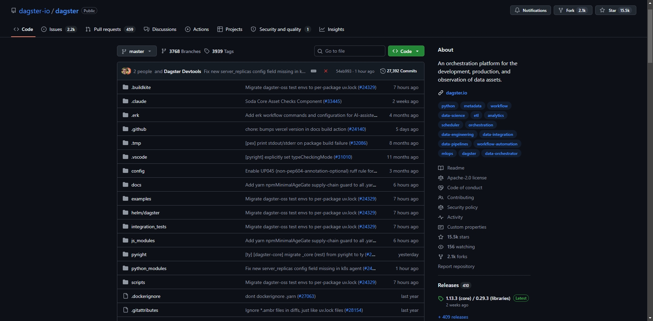Viewport: 653px width, 321px height.
Task: Open the pyright folder
Action: coord(139,254)
